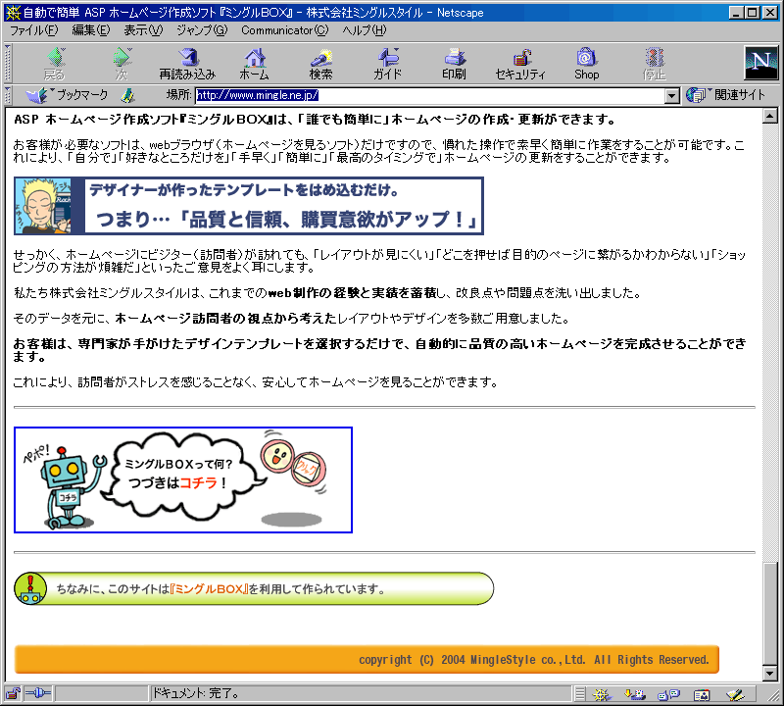This screenshot has height=706, width=784.
Task: Open the Newsgroups discussion icon
Action: 668,694
